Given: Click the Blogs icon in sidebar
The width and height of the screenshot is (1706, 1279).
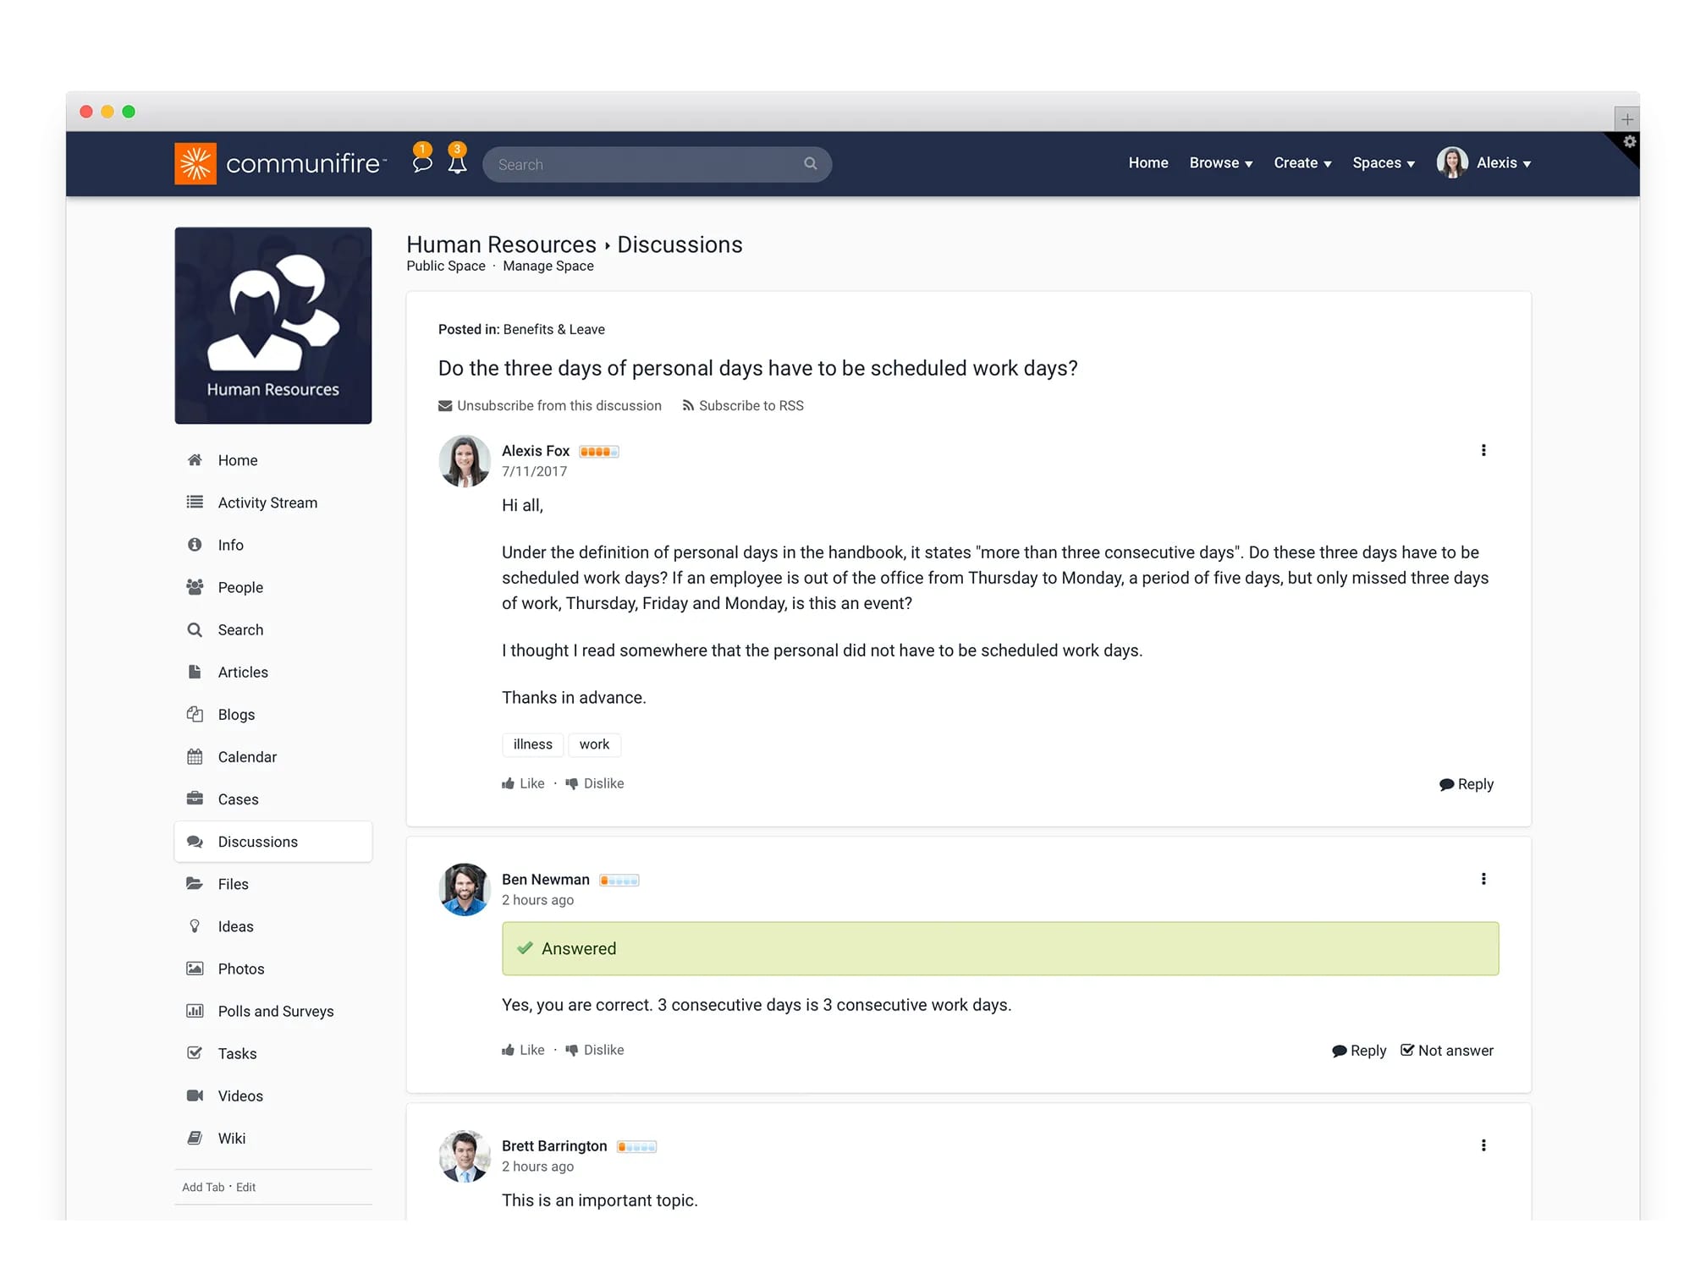Looking at the screenshot, I should (195, 715).
